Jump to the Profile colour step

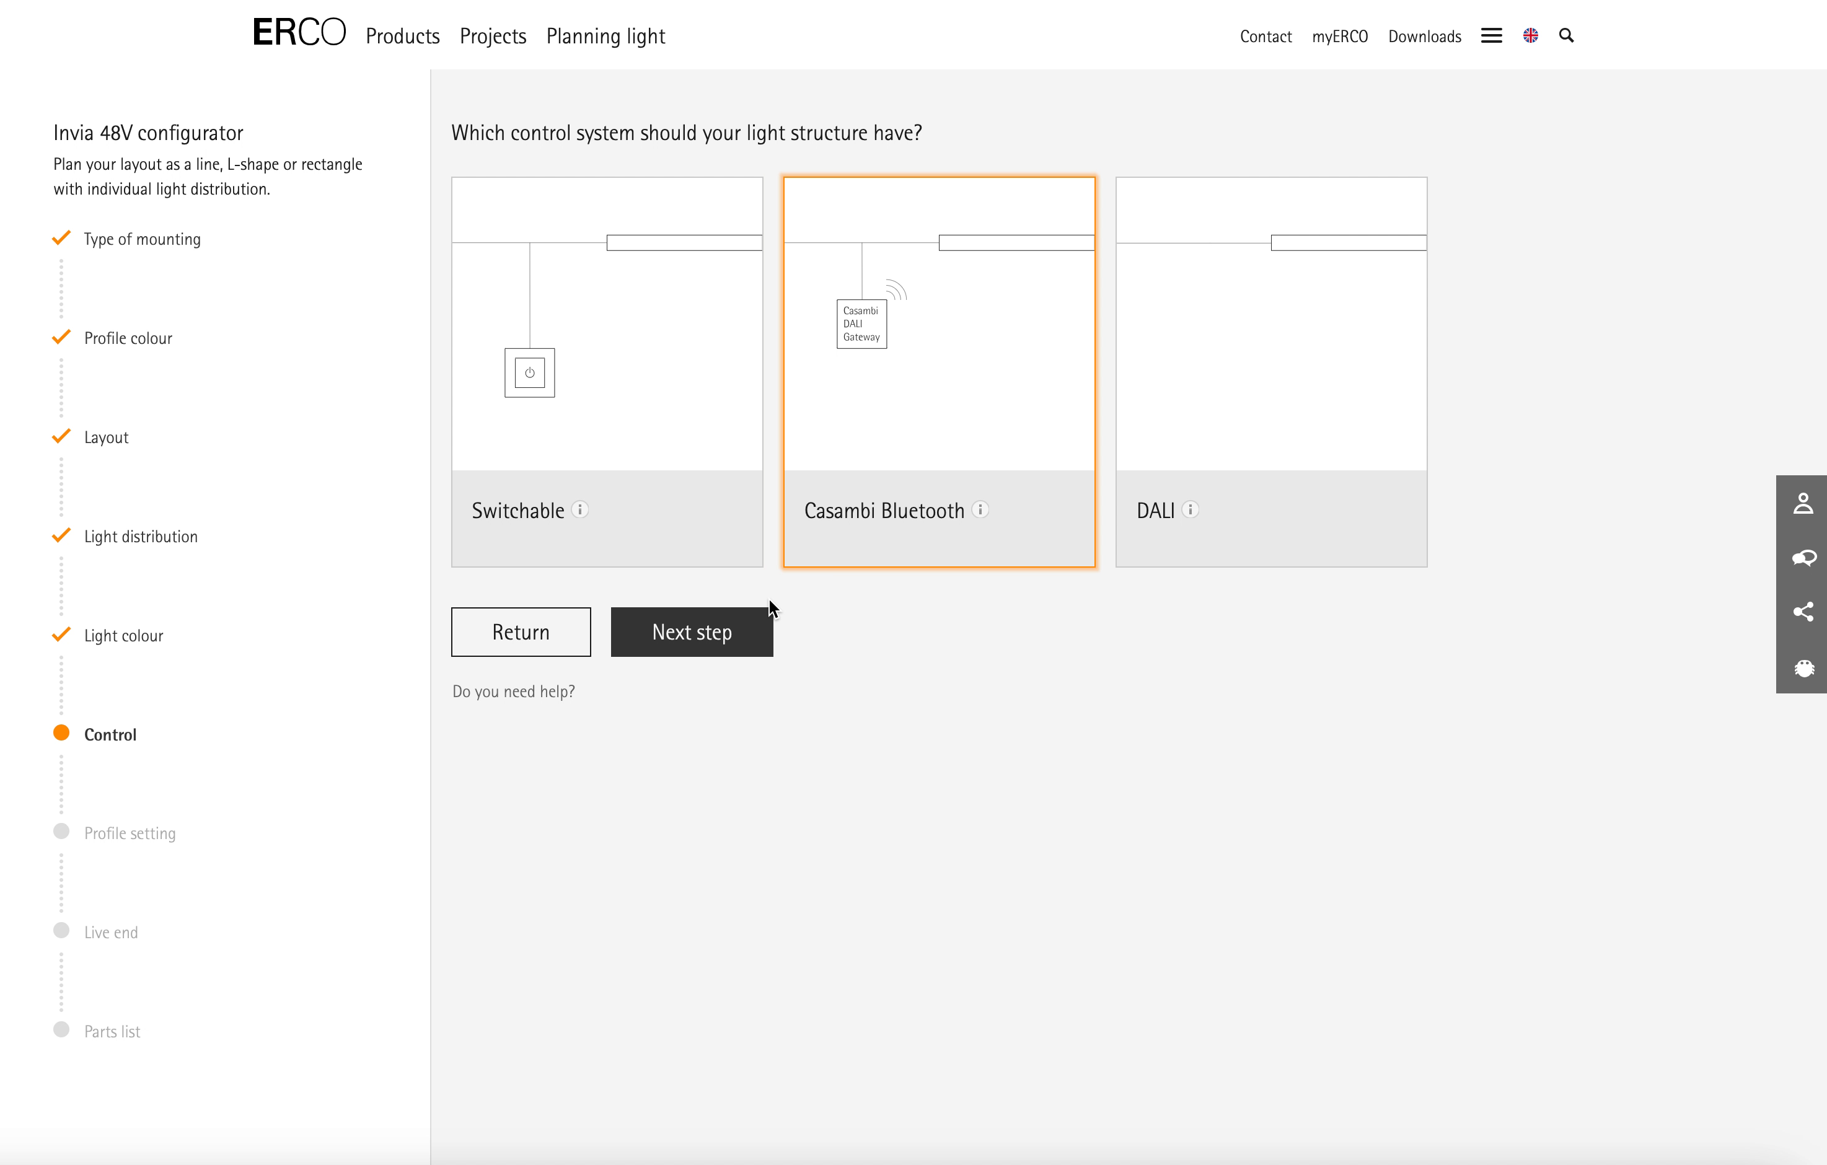128,338
